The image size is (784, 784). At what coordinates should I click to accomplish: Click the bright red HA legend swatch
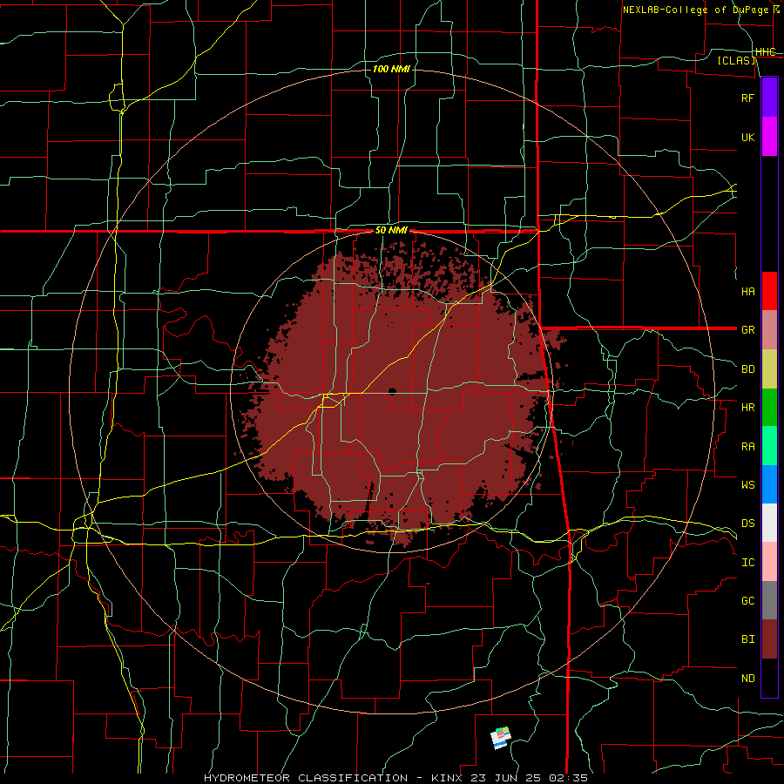coord(769,291)
